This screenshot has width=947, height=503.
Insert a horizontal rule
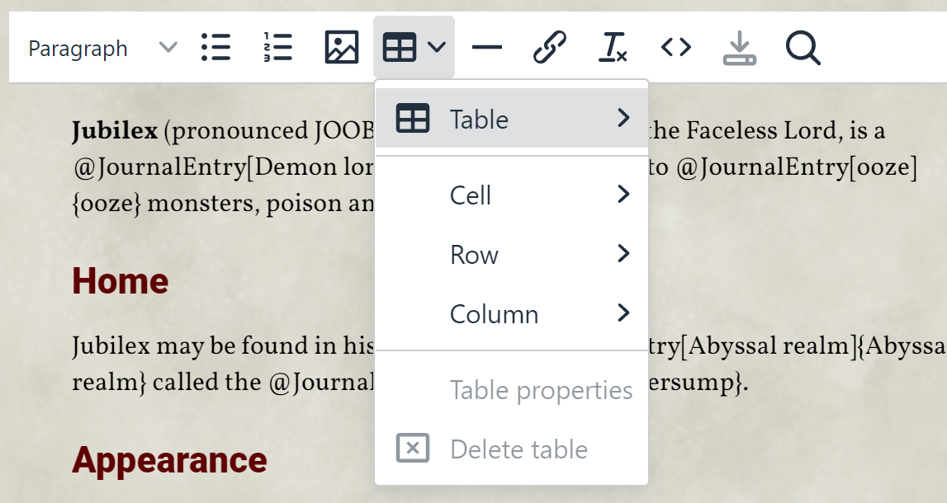[x=486, y=47]
